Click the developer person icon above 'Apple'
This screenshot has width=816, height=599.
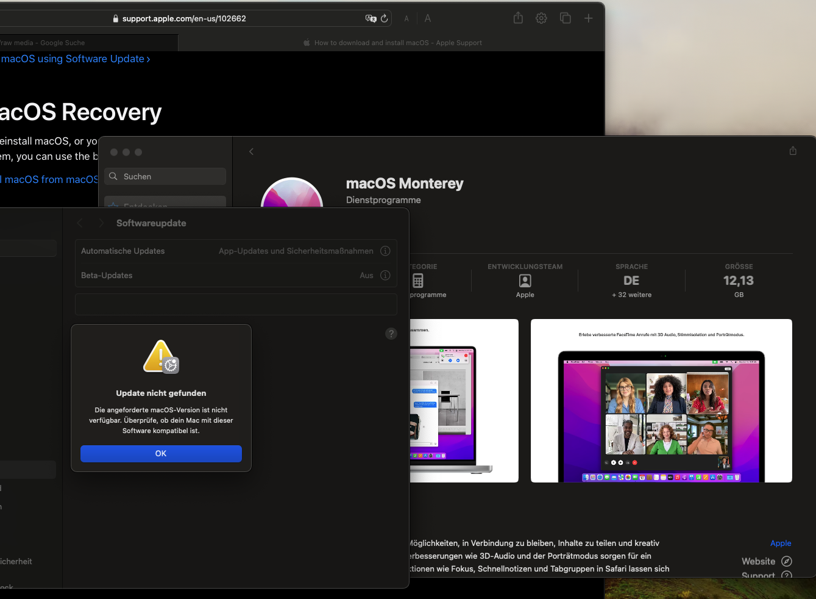click(x=525, y=281)
